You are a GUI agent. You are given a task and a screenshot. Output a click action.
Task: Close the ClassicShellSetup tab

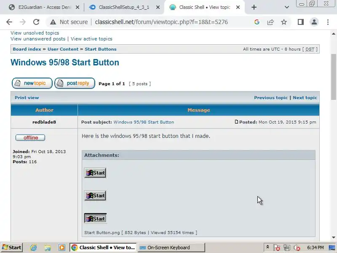[158, 7]
